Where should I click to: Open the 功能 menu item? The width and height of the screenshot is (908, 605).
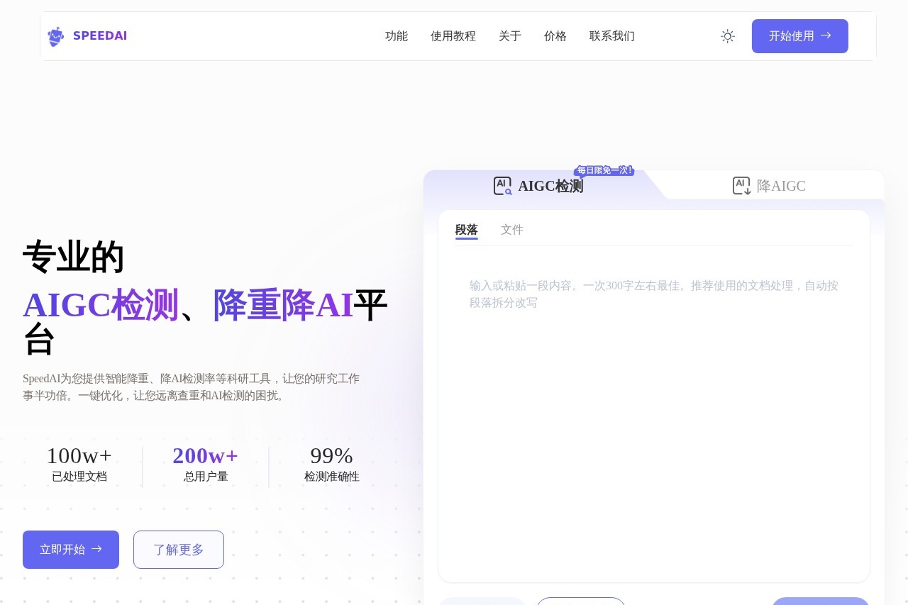pyautogui.click(x=397, y=36)
